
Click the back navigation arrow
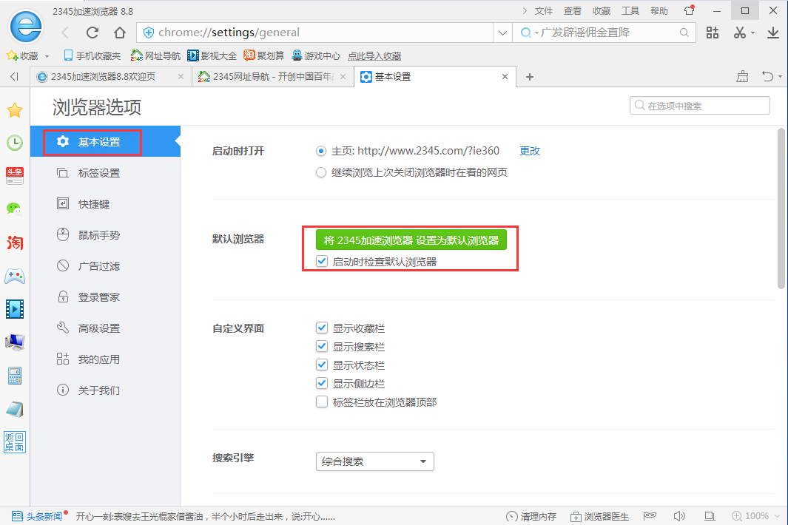pyautogui.click(x=65, y=33)
